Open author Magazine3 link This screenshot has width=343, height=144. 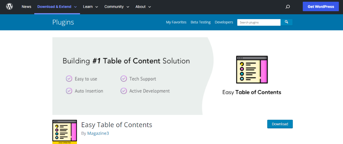pyautogui.click(x=98, y=133)
